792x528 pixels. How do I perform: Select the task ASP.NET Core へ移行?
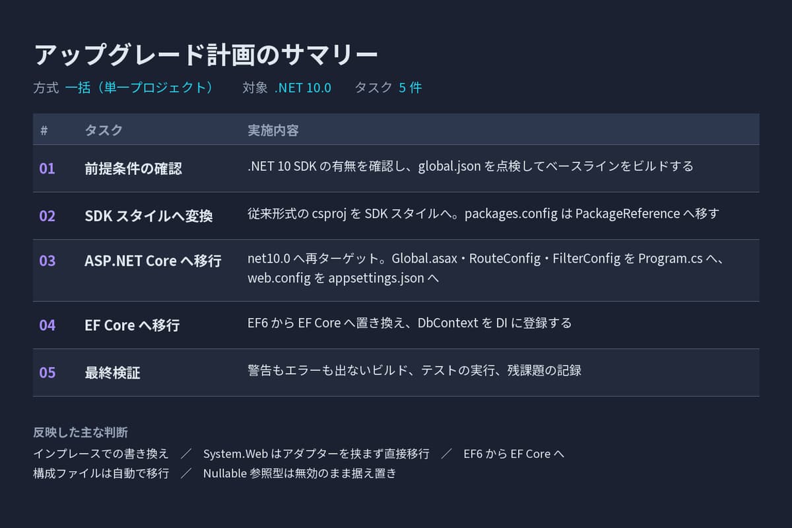tap(153, 261)
